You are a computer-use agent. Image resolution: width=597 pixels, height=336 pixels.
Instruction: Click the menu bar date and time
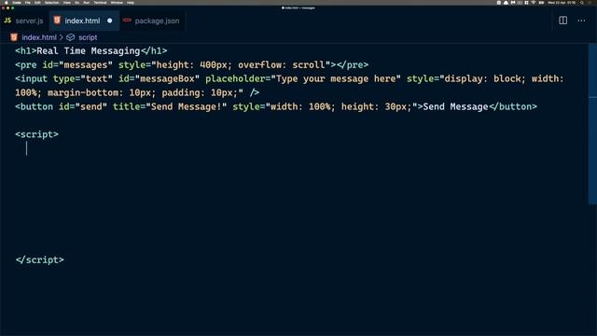pyautogui.click(x=562, y=2)
